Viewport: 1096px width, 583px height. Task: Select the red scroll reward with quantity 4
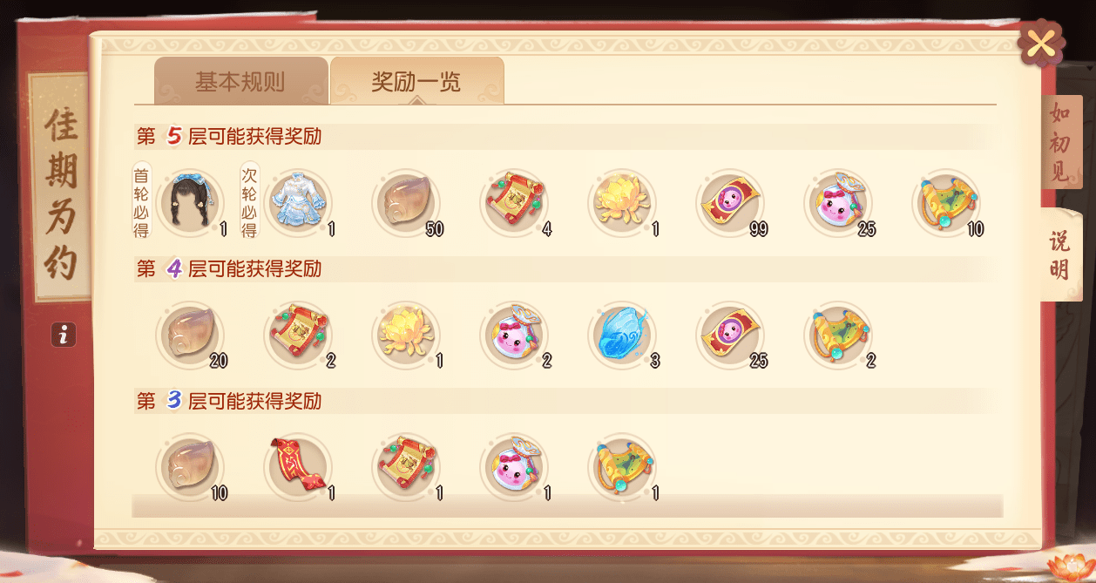pos(514,202)
